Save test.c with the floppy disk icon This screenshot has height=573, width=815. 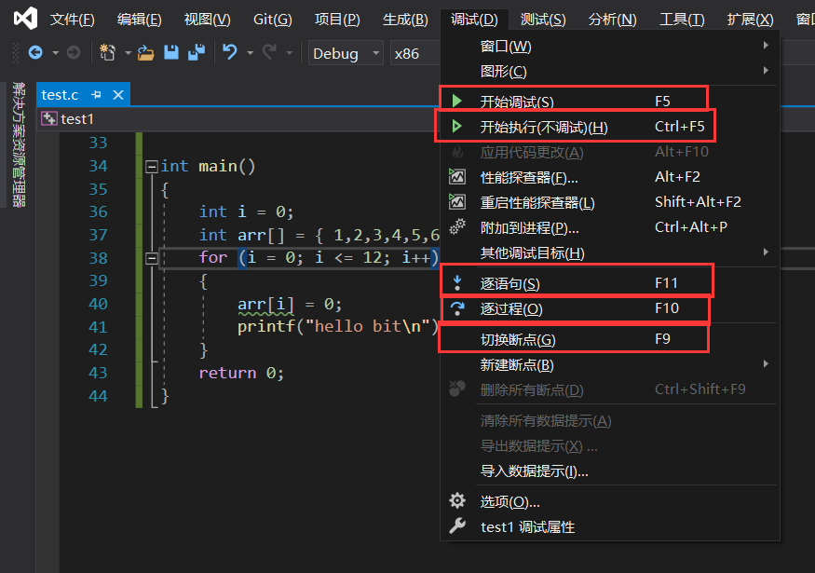(171, 52)
